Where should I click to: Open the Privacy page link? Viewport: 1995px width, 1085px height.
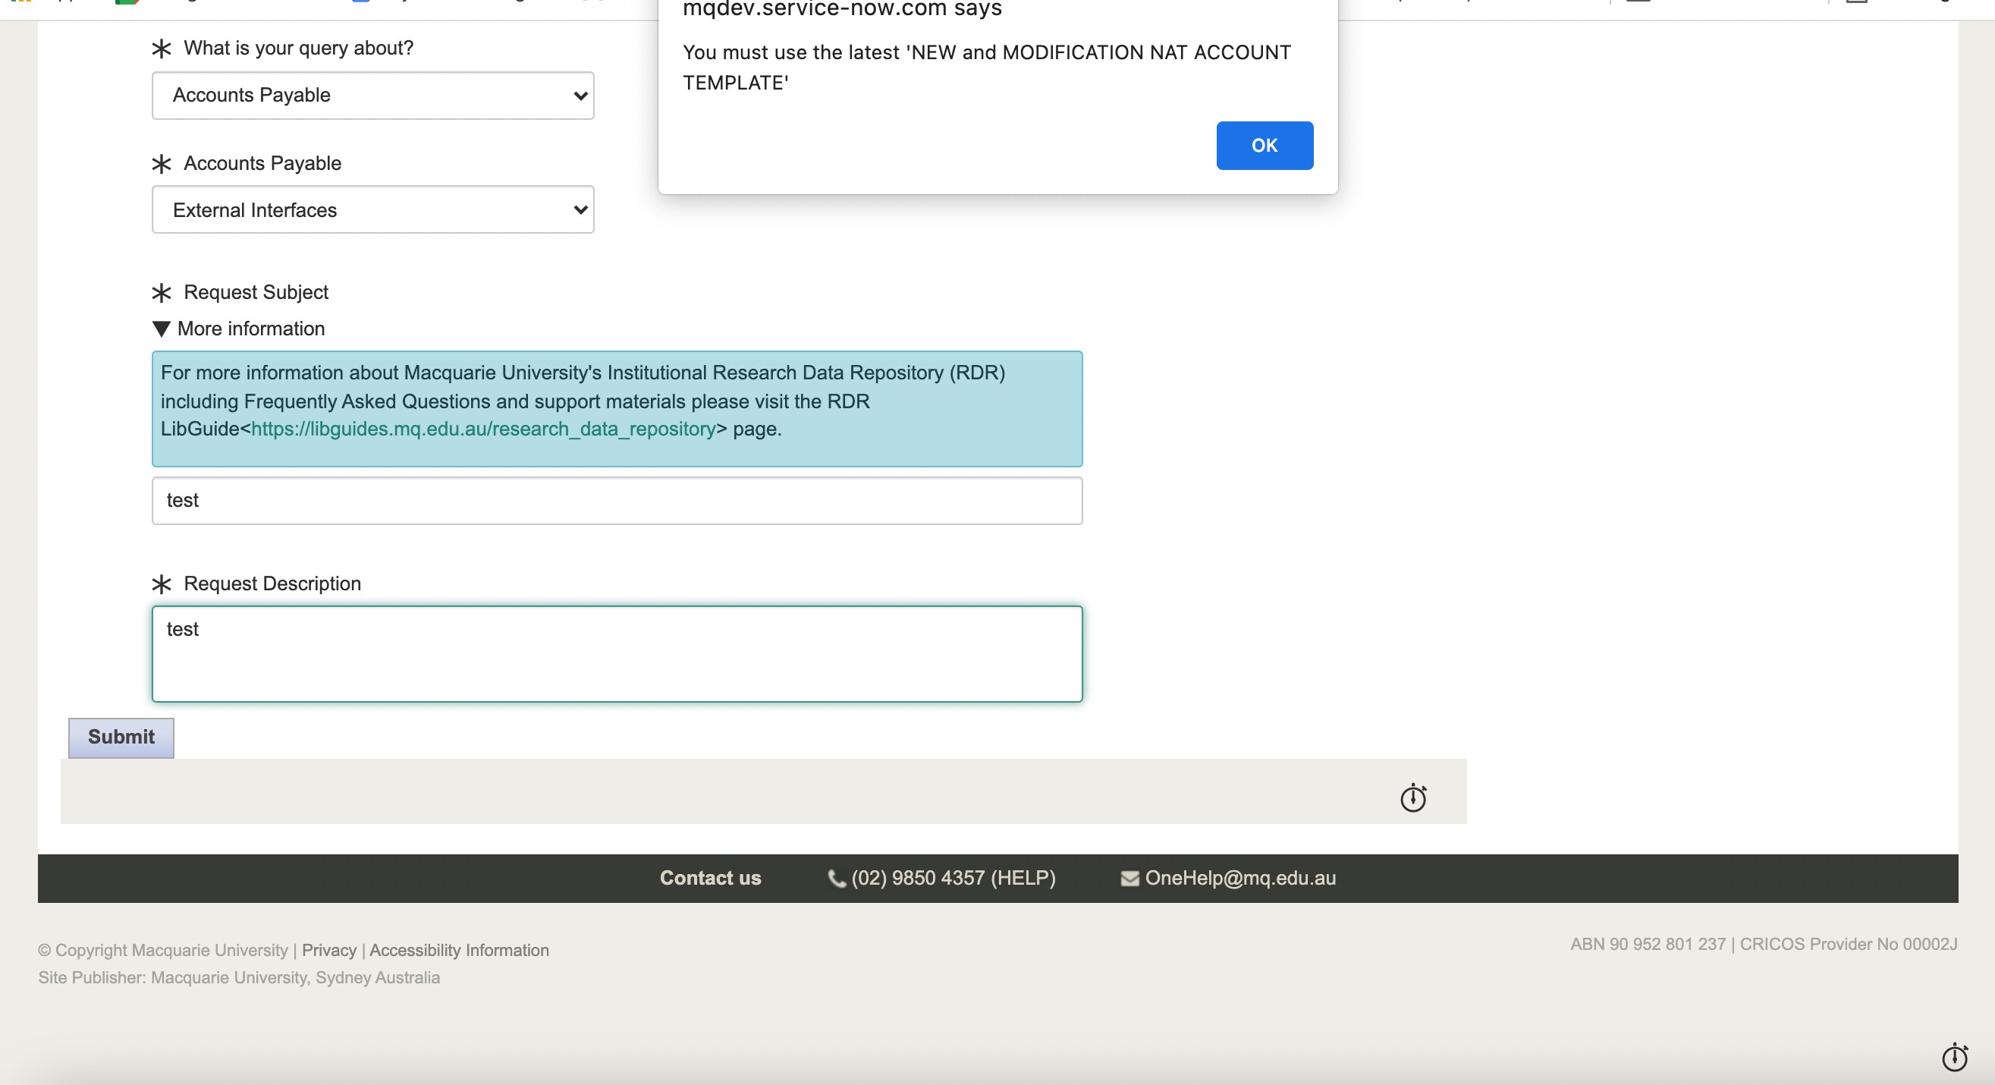coord(329,950)
